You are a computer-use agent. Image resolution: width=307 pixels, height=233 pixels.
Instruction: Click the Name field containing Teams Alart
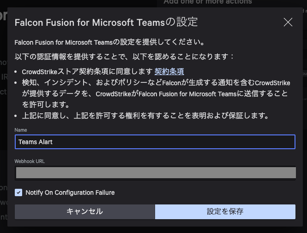click(155, 142)
